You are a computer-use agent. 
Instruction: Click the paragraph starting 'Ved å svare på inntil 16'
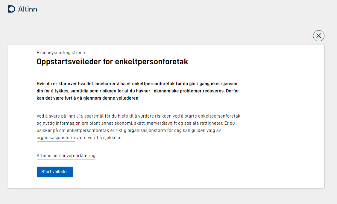[138, 127]
